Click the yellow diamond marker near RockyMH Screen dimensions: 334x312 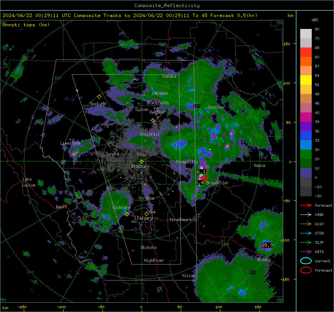(99, 97)
